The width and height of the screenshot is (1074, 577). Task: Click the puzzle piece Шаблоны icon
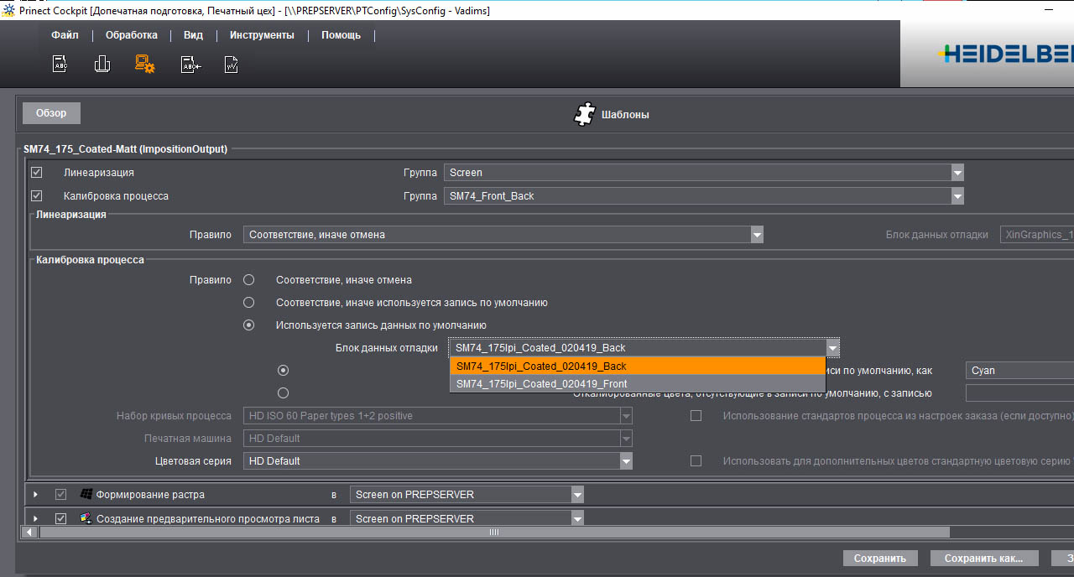point(584,114)
